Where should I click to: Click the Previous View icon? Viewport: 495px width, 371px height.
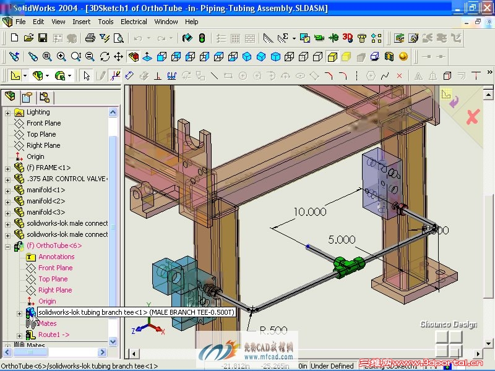(x=14, y=57)
